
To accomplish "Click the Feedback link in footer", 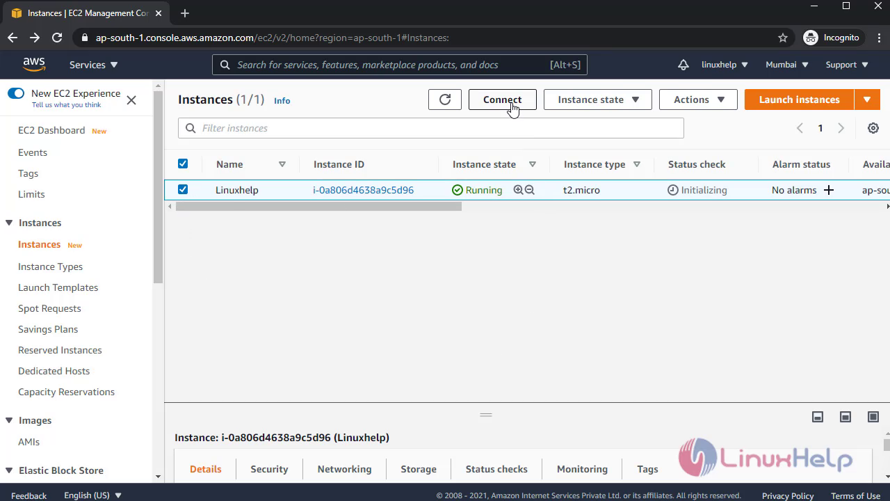I will (x=29, y=495).
